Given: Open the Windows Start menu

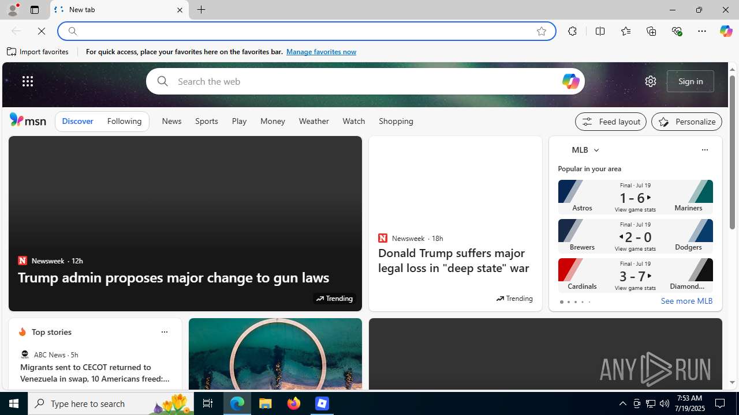Looking at the screenshot, I should coord(14,403).
